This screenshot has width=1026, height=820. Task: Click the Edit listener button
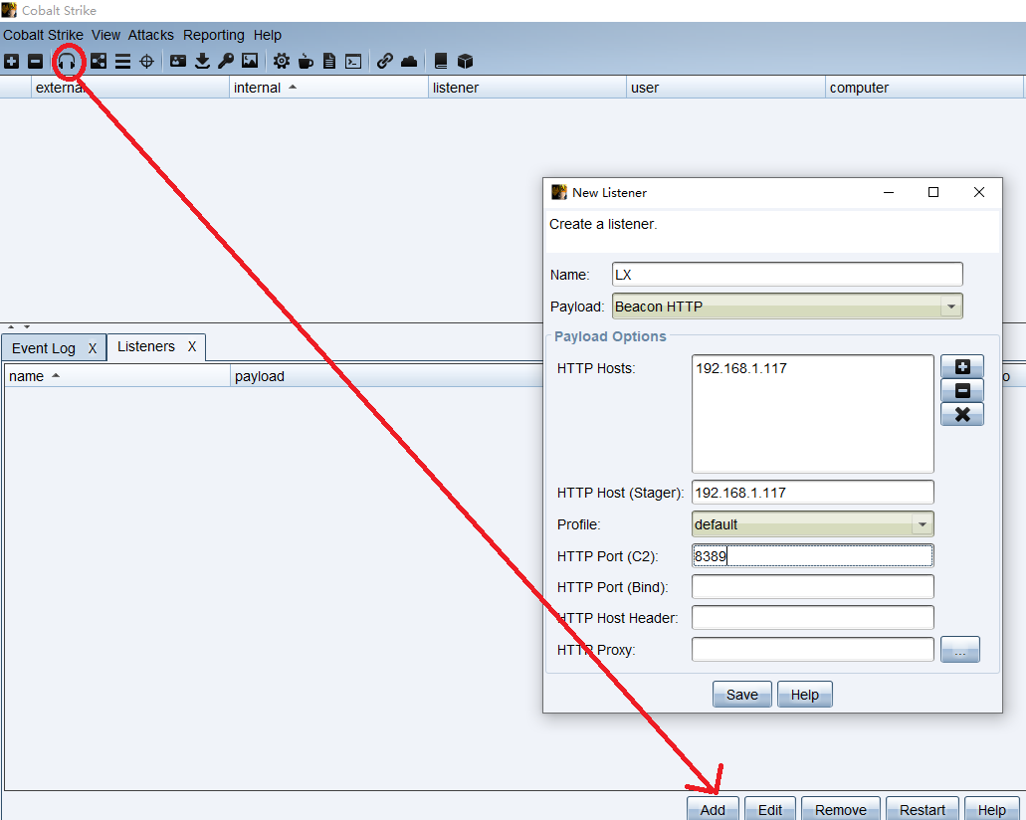(770, 809)
